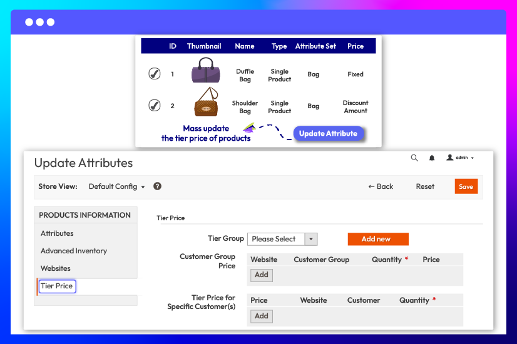
Task: Open the search magnifier icon
Action: [414, 158]
